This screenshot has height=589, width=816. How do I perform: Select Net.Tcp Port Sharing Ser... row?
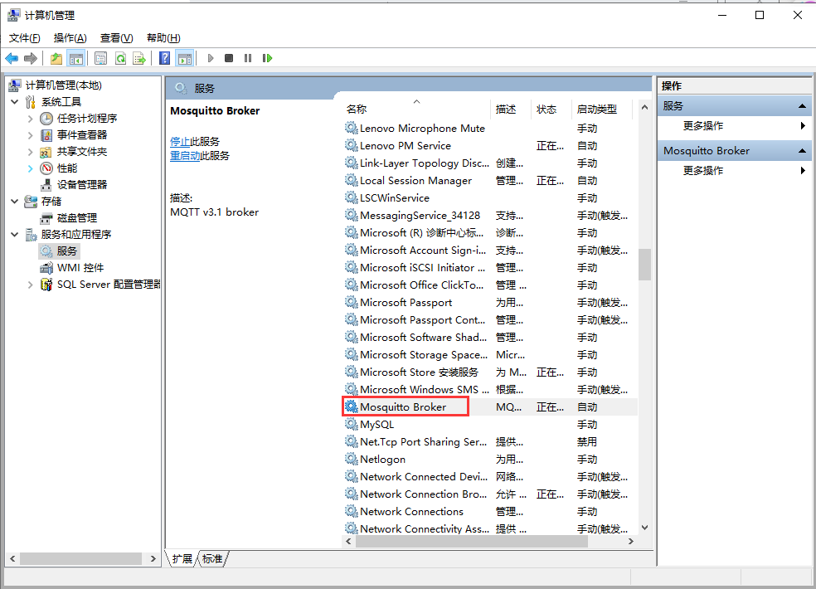(x=489, y=442)
